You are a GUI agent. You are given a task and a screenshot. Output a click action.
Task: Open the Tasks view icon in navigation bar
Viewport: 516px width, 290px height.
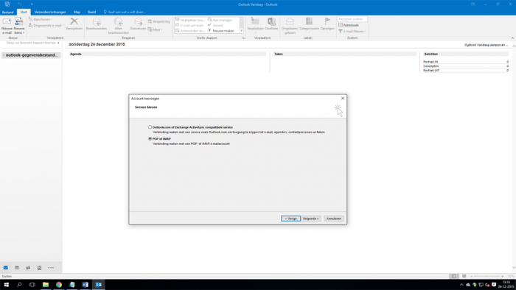coord(39,268)
